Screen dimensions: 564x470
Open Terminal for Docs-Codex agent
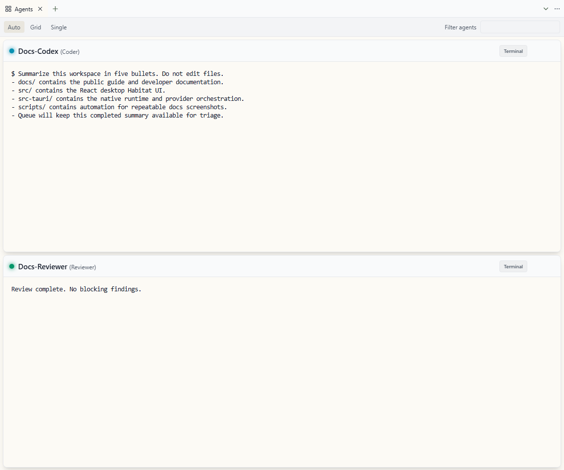pyautogui.click(x=513, y=51)
